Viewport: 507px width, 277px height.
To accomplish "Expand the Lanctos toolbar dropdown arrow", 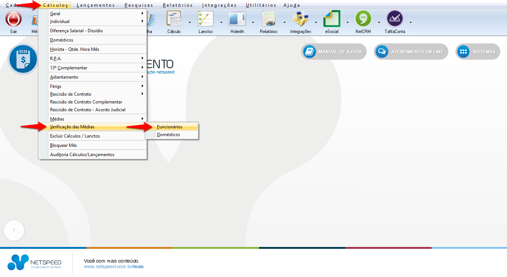I will [x=222, y=22].
